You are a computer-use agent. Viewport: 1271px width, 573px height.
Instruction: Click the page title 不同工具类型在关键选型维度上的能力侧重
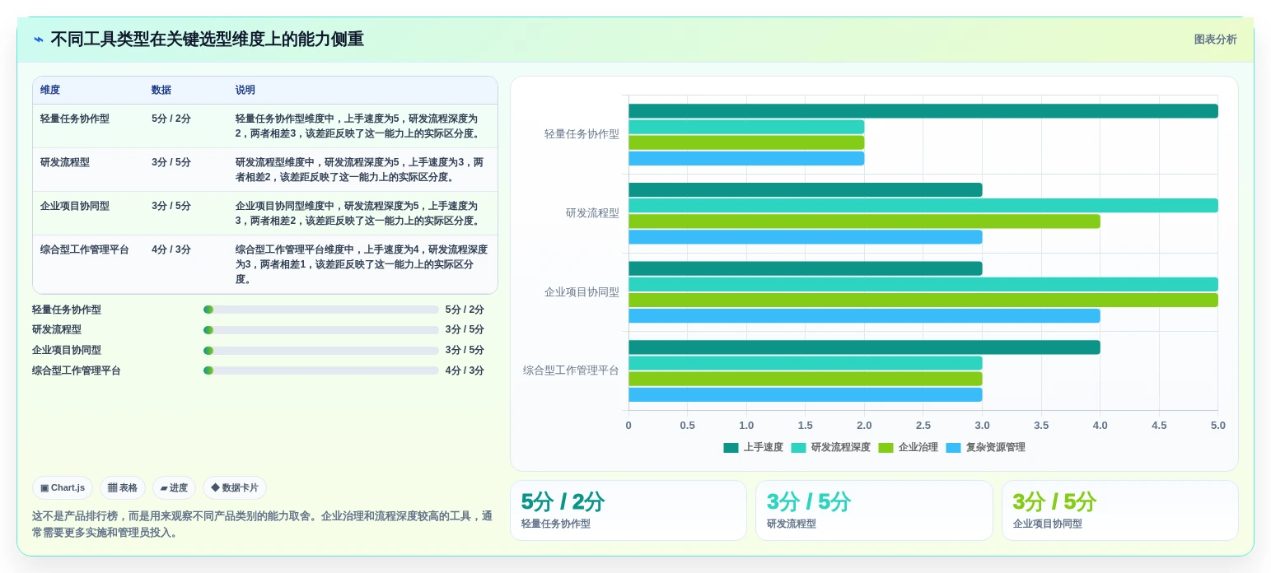[208, 40]
